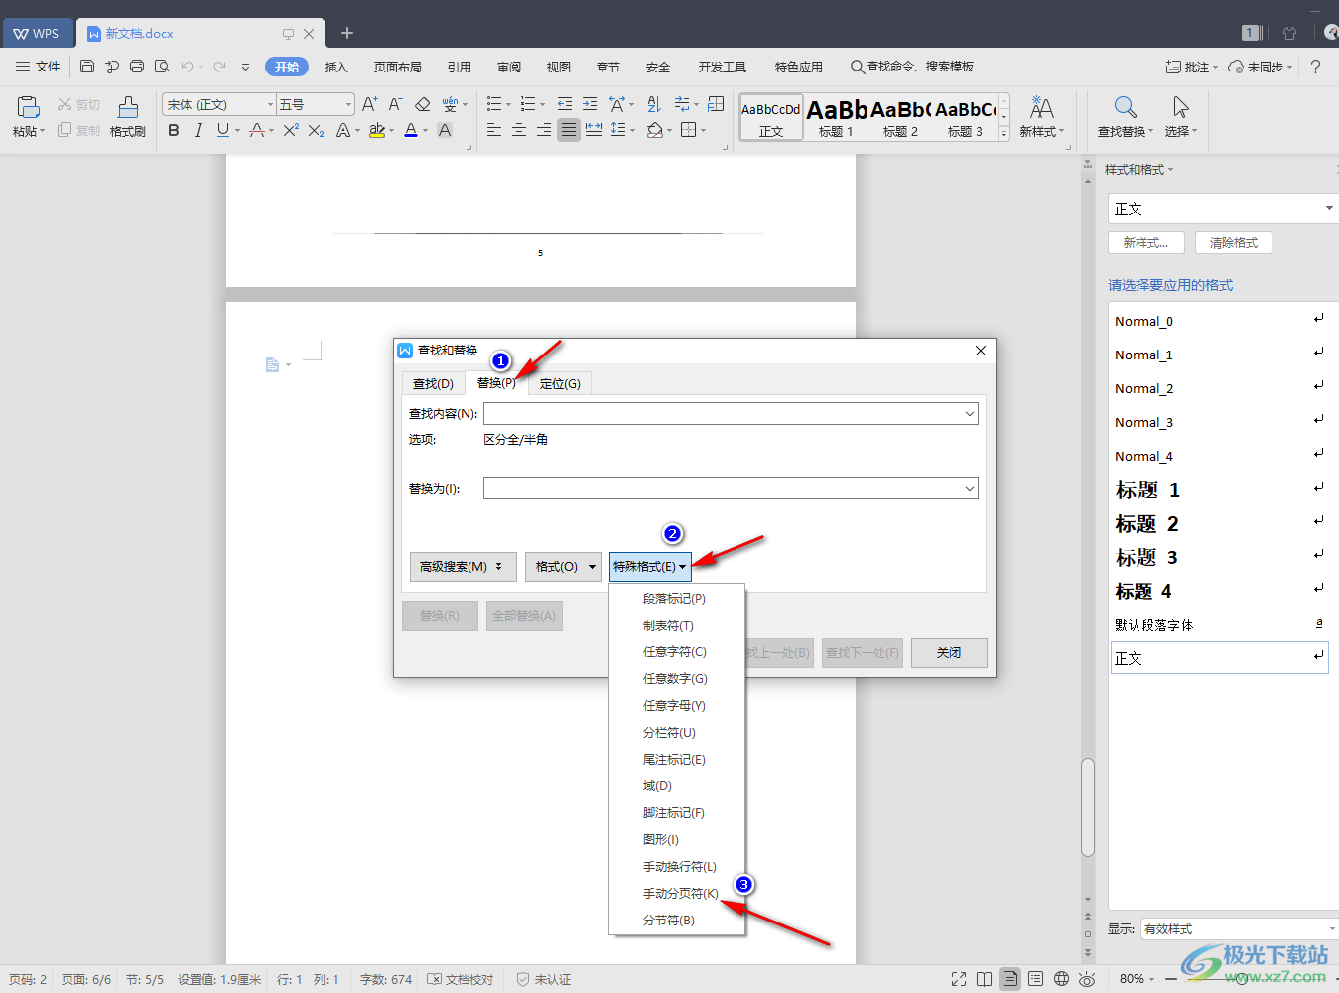1339x993 pixels.
Task: Apply Normal_2 style from the list
Action: click(1219, 388)
